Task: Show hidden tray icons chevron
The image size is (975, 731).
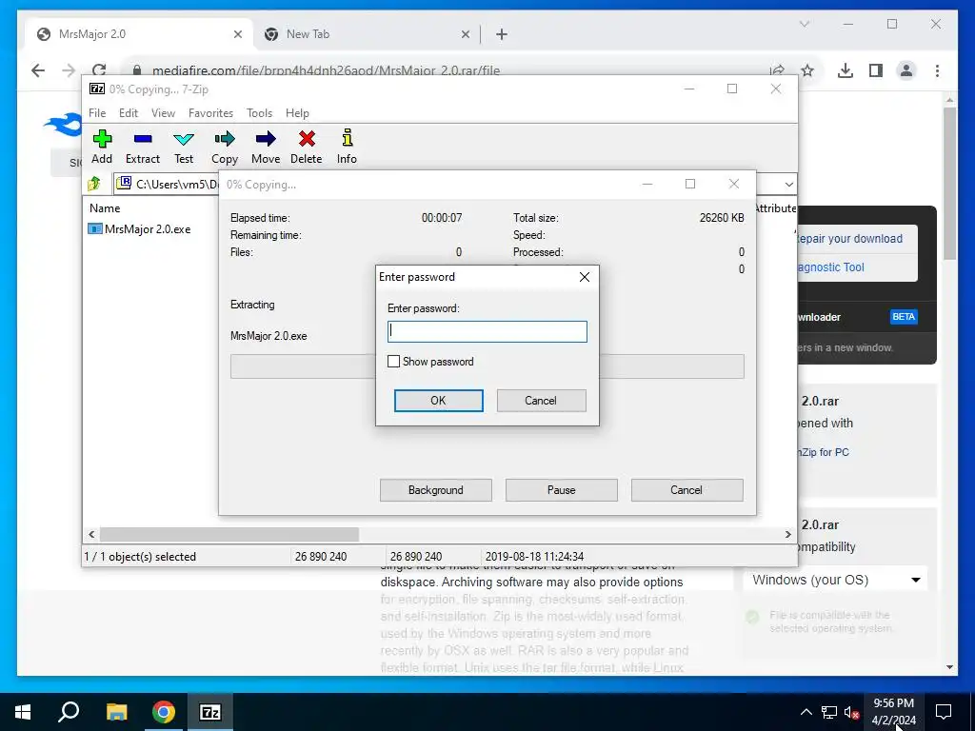Action: 806,712
